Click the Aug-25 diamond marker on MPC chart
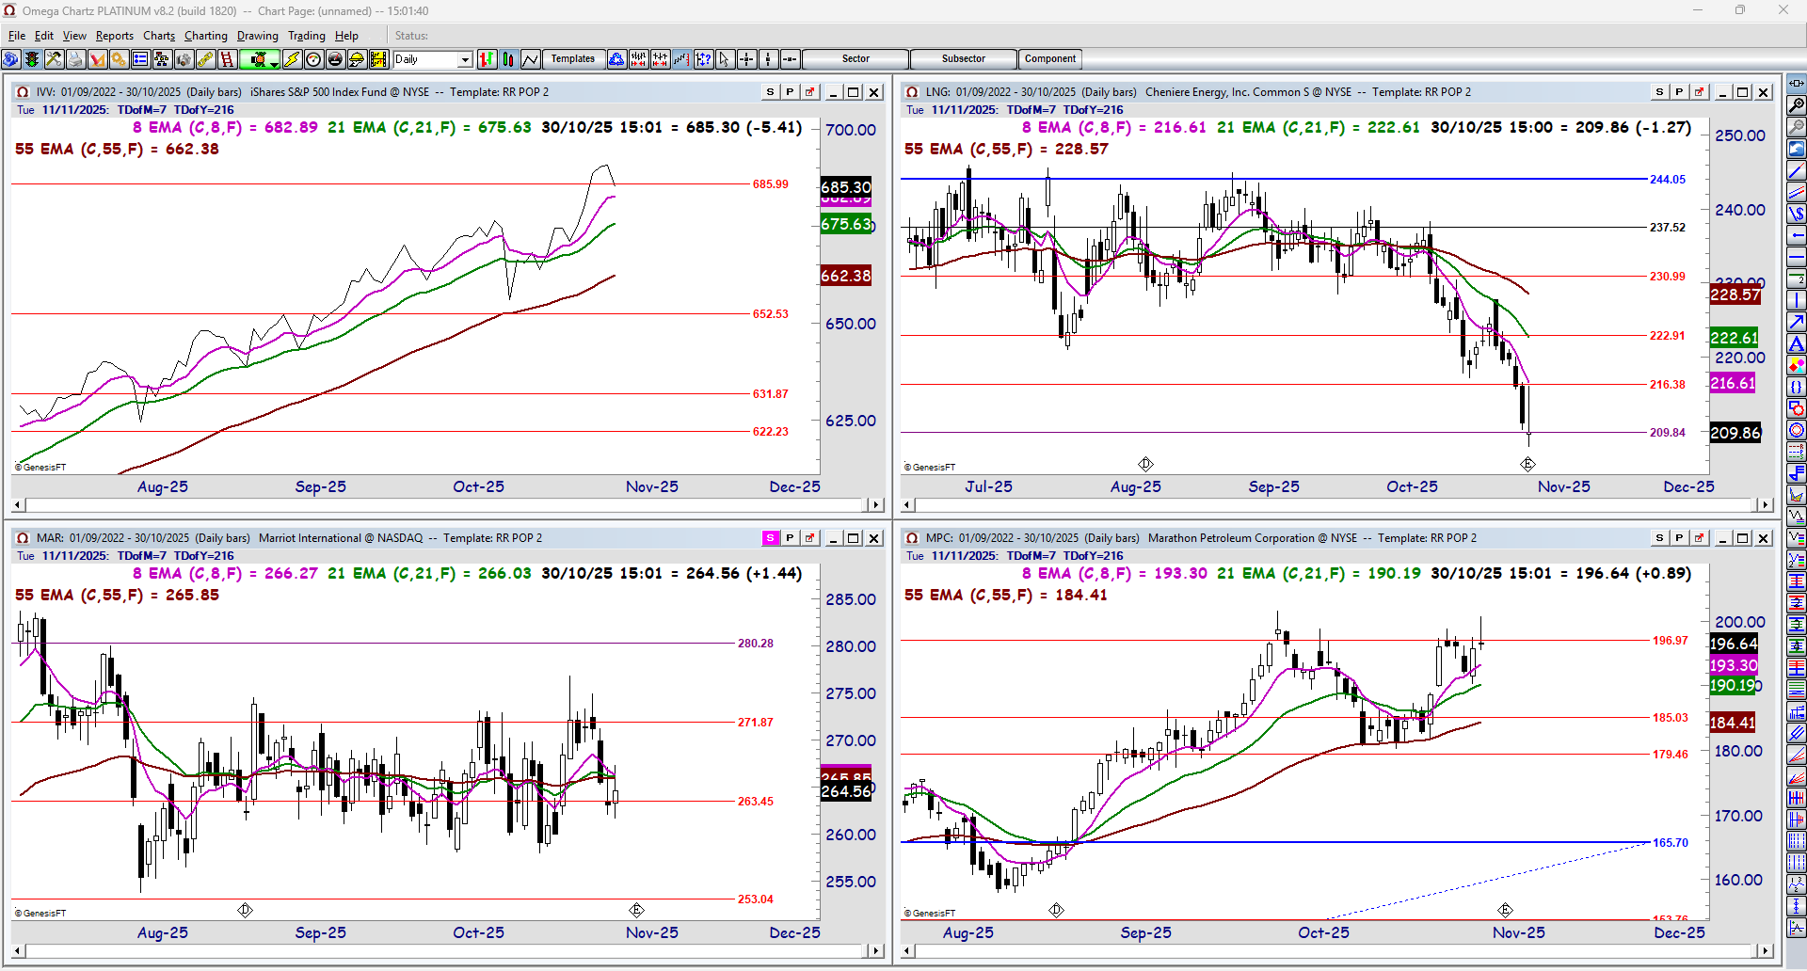1807x971 pixels. click(1056, 910)
